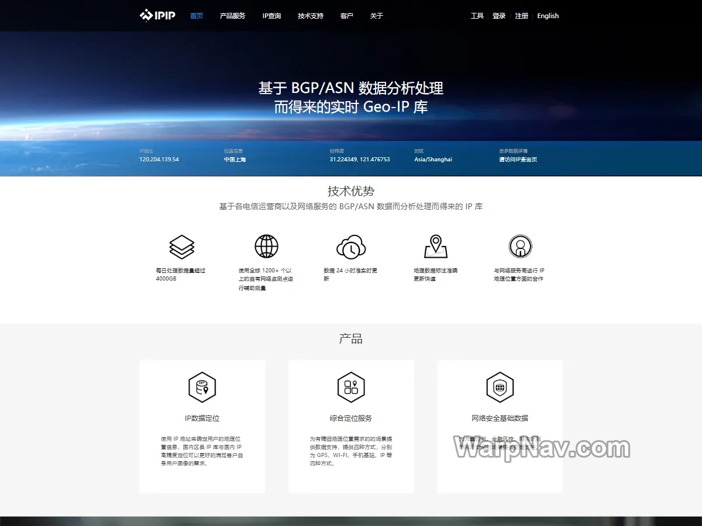
Task: Click the cloud clock icon for 24-hour updates
Action: click(x=351, y=247)
